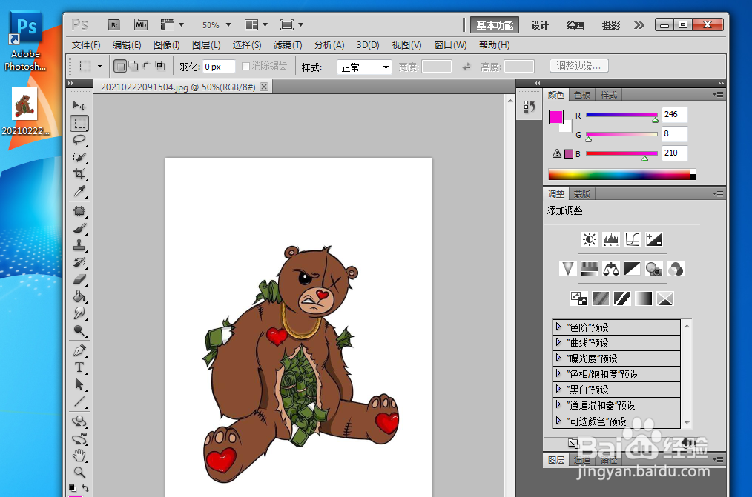Select the 3D Orbit camera tool

coord(79,439)
